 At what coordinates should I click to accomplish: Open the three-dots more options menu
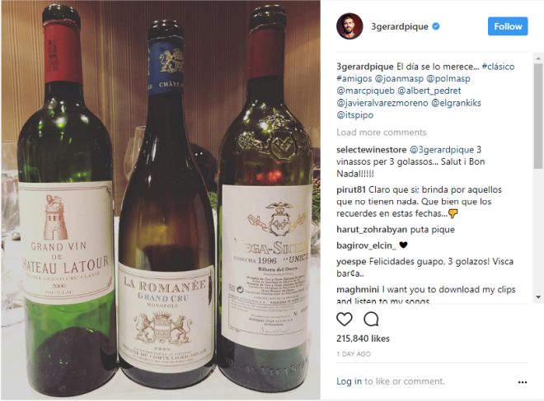click(x=522, y=382)
